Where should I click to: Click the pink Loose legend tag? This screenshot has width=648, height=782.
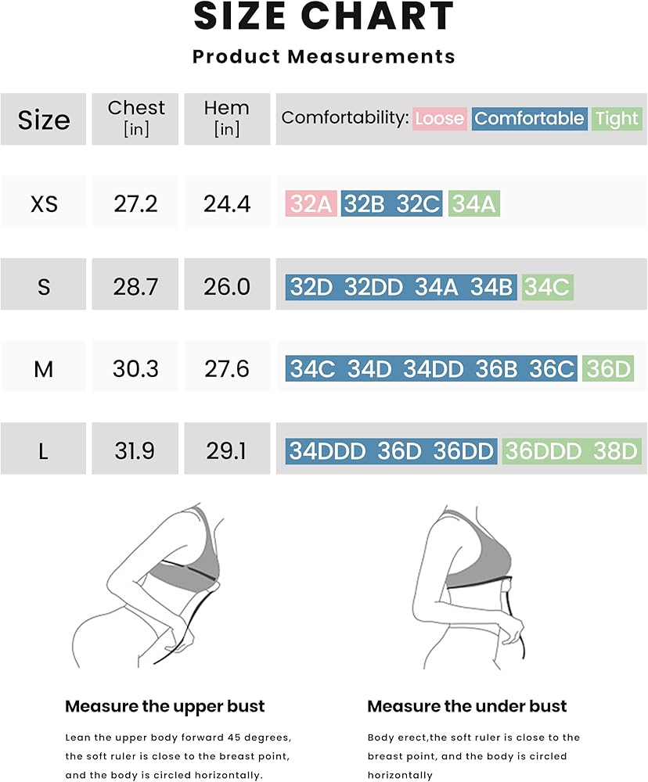click(439, 119)
